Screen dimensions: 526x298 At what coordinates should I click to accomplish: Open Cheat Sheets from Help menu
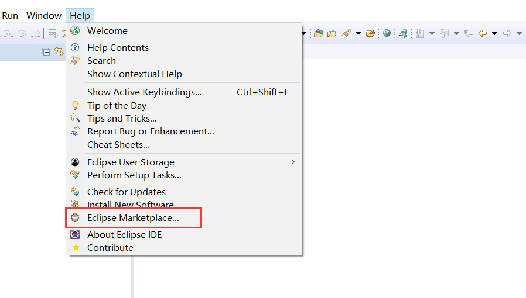184,145
